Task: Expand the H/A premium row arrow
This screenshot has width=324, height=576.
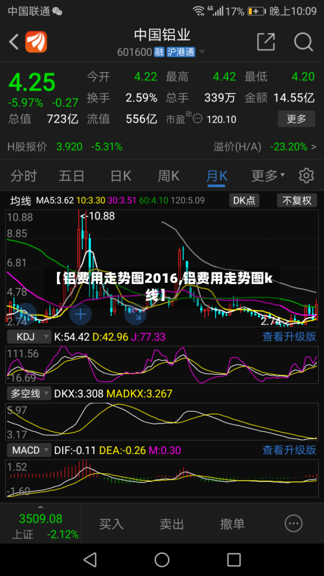Action: (314, 147)
